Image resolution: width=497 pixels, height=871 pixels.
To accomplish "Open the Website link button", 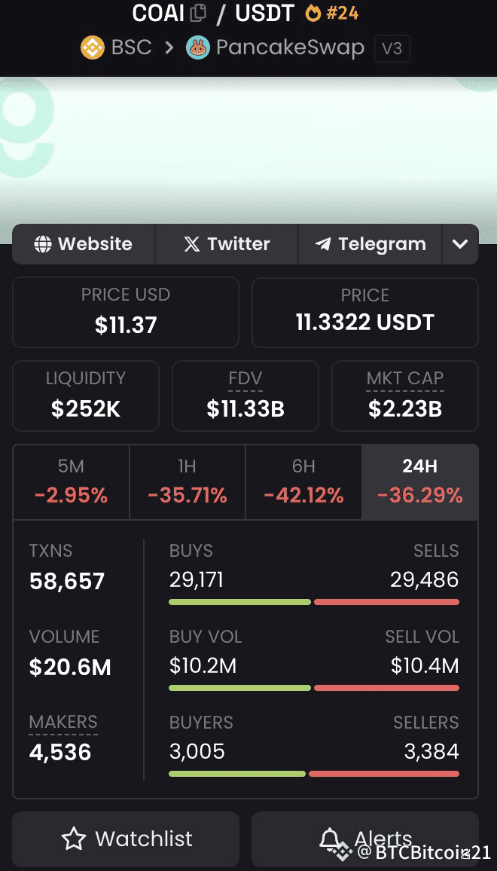I will (84, 244).
